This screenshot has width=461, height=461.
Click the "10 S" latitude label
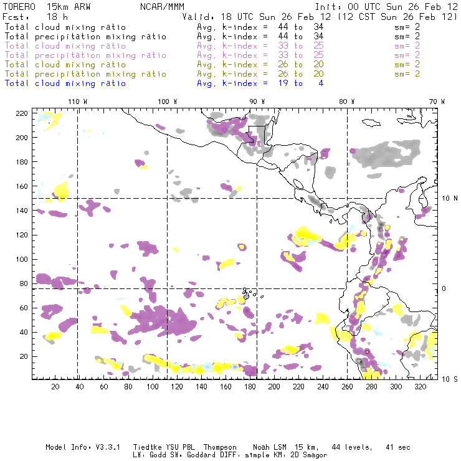coord(450,379)
